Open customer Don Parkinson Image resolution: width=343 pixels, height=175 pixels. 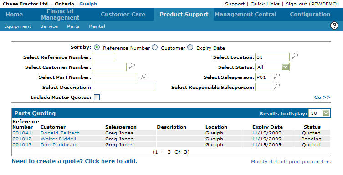[x=59, y=144]
